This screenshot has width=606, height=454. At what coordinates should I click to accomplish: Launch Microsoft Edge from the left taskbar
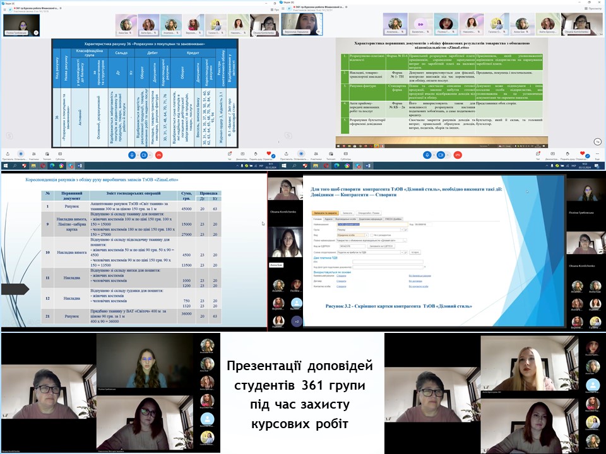point(52,166)
